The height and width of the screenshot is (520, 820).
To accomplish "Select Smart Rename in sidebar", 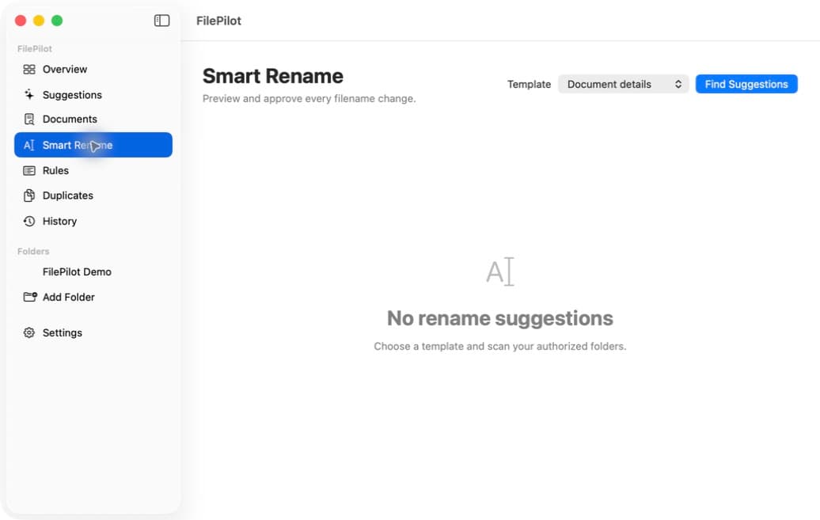I will [93, 145].
